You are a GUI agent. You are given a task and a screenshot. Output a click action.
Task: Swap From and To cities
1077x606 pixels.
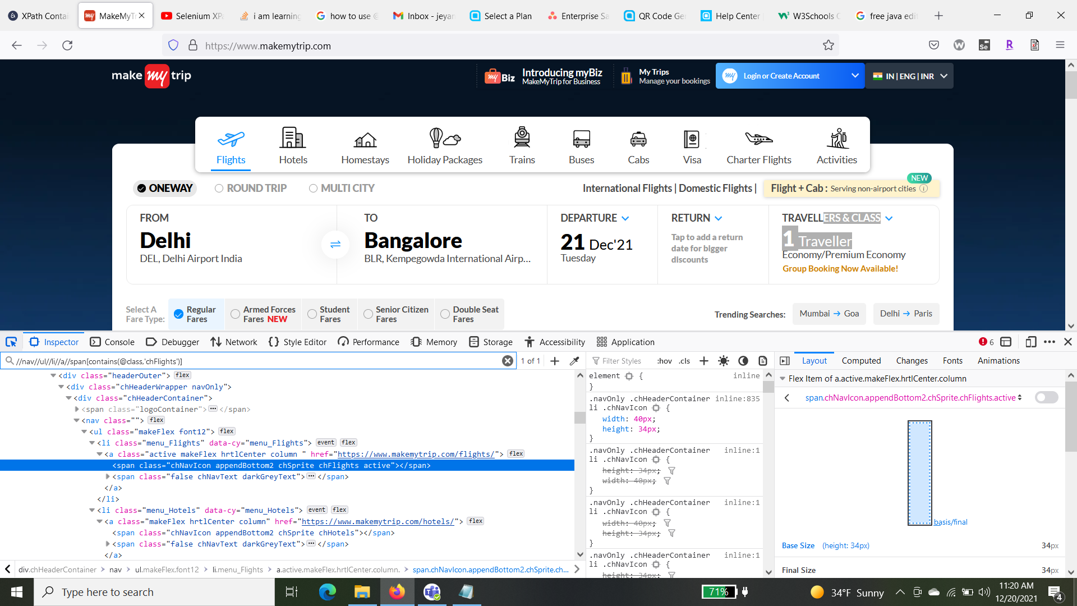[335, 245]
